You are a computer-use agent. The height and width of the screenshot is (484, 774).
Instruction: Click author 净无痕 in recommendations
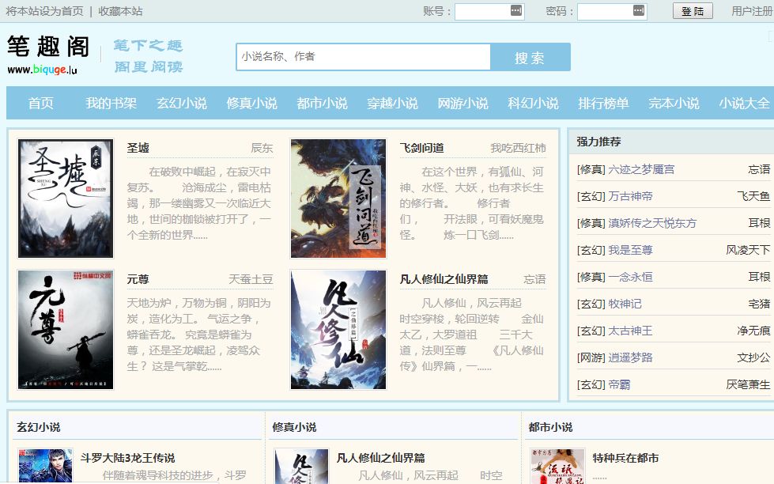pyautogui.click(x=753, y=331)
